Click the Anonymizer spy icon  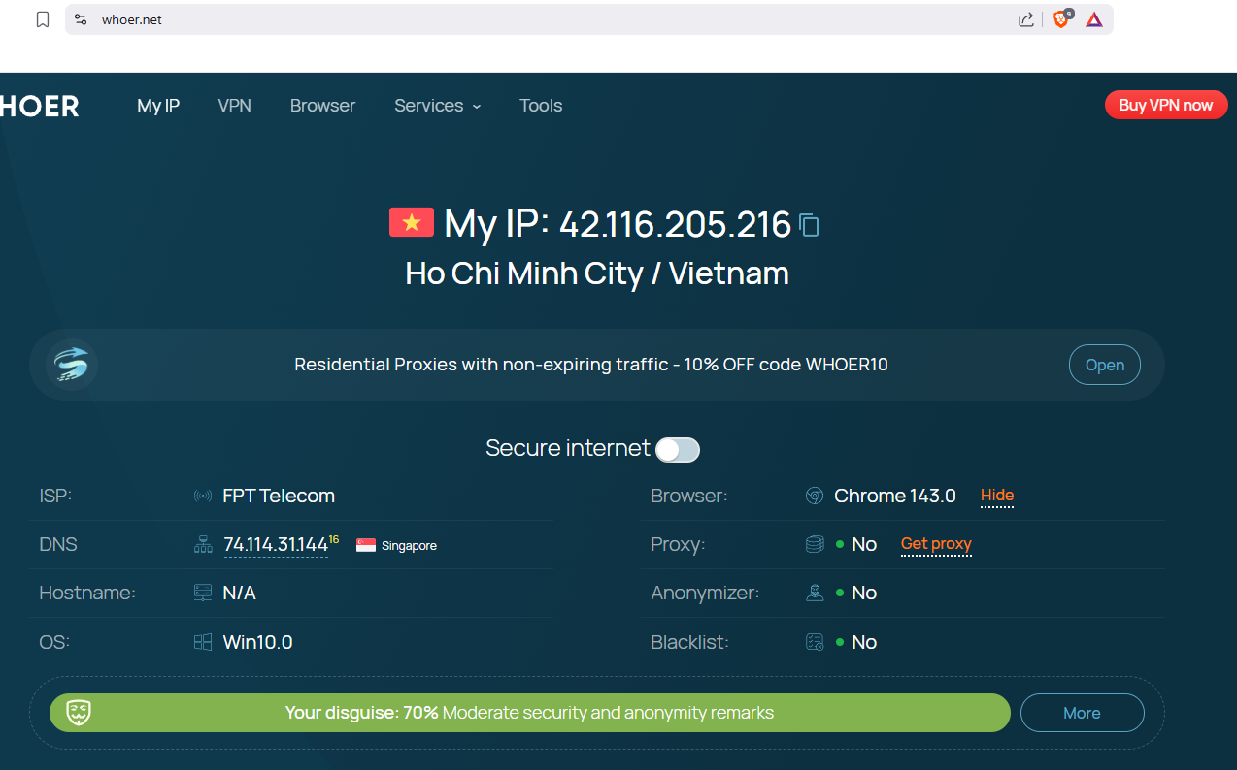pyautogui.click(x=814, y=593)
